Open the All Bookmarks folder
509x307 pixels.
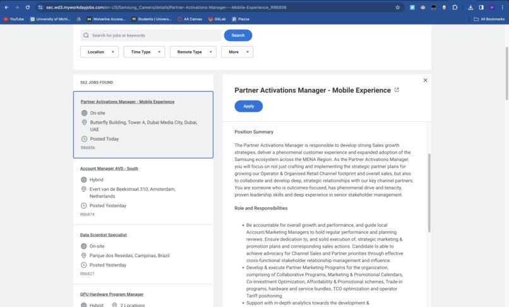pos(489,19)
